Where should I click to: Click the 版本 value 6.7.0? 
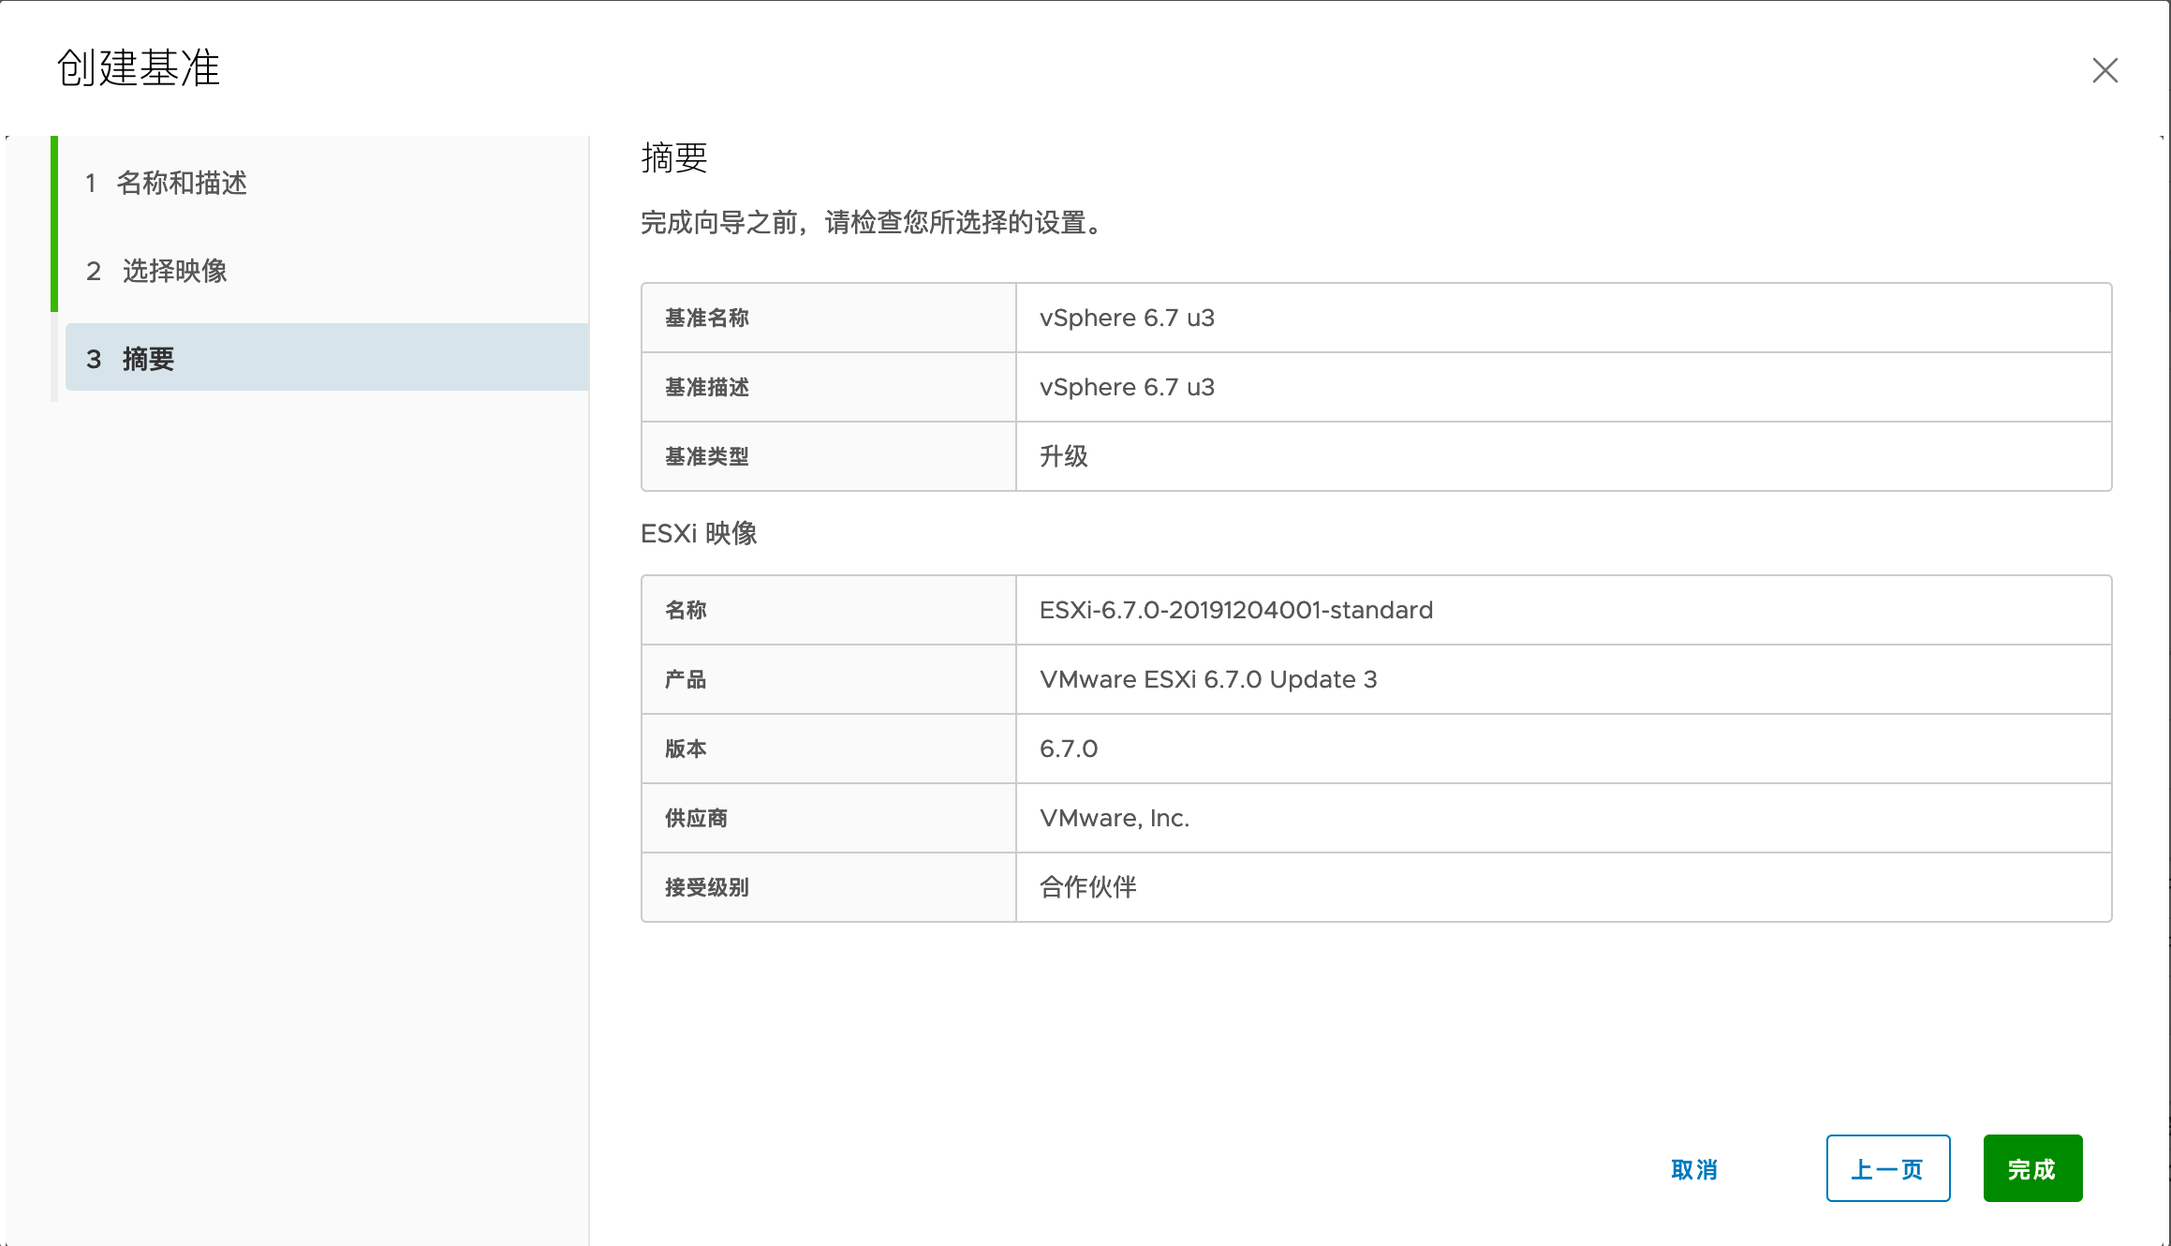click(1068, 749)
